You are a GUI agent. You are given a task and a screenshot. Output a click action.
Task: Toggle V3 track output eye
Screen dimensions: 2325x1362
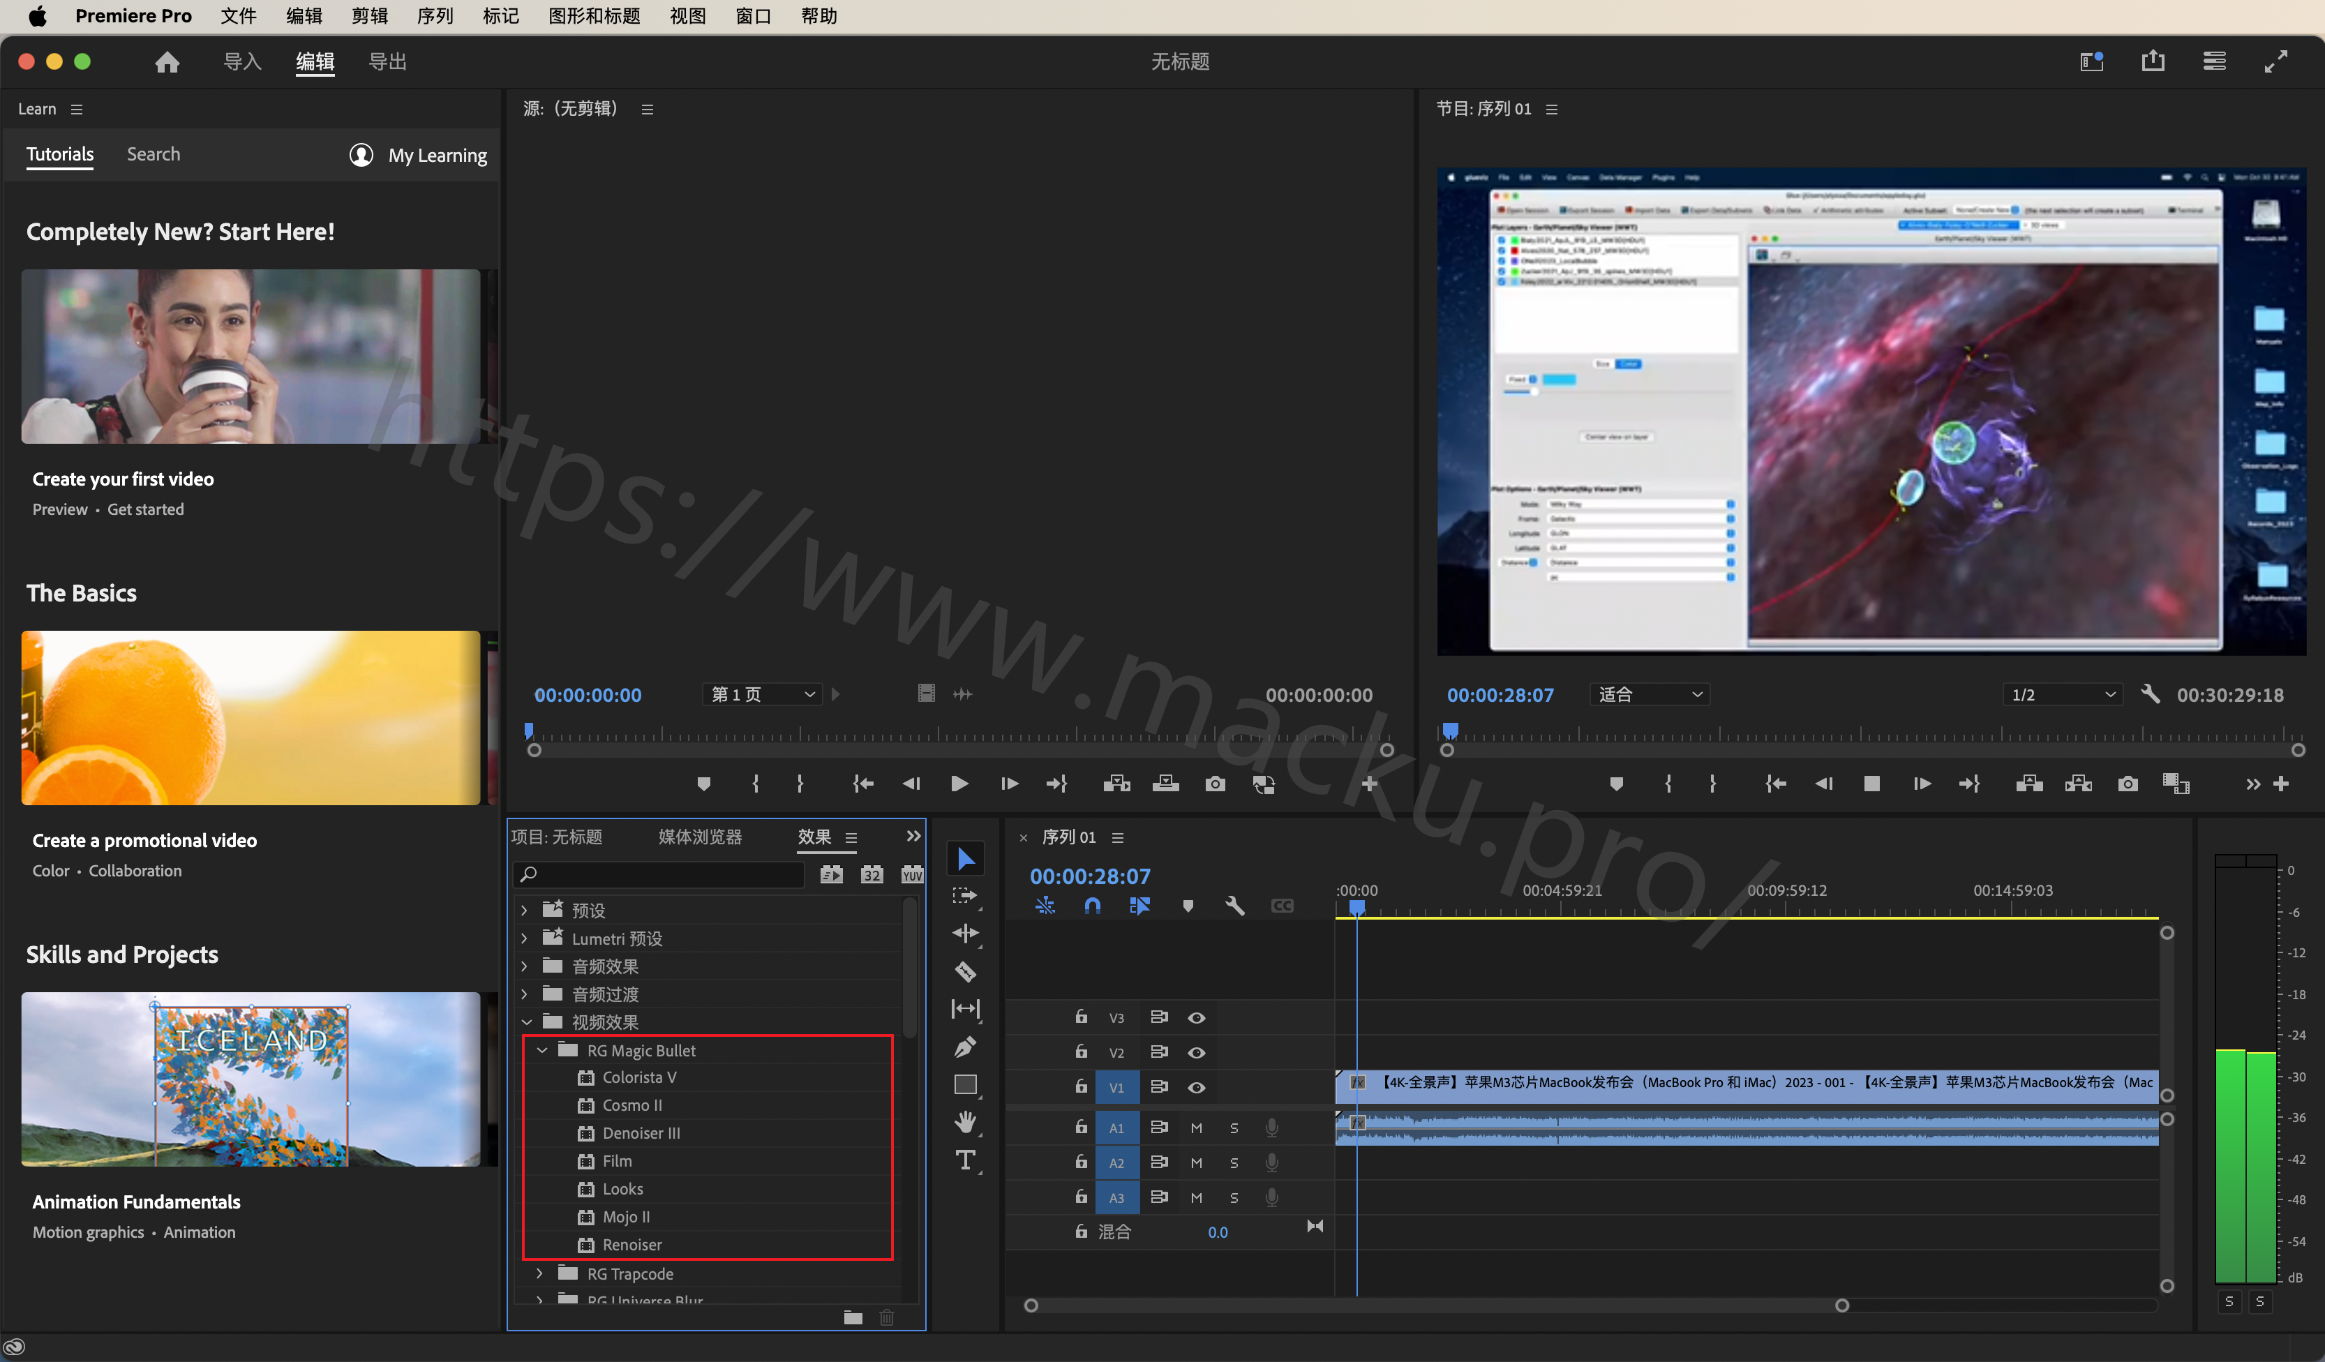(1197, 1018)
